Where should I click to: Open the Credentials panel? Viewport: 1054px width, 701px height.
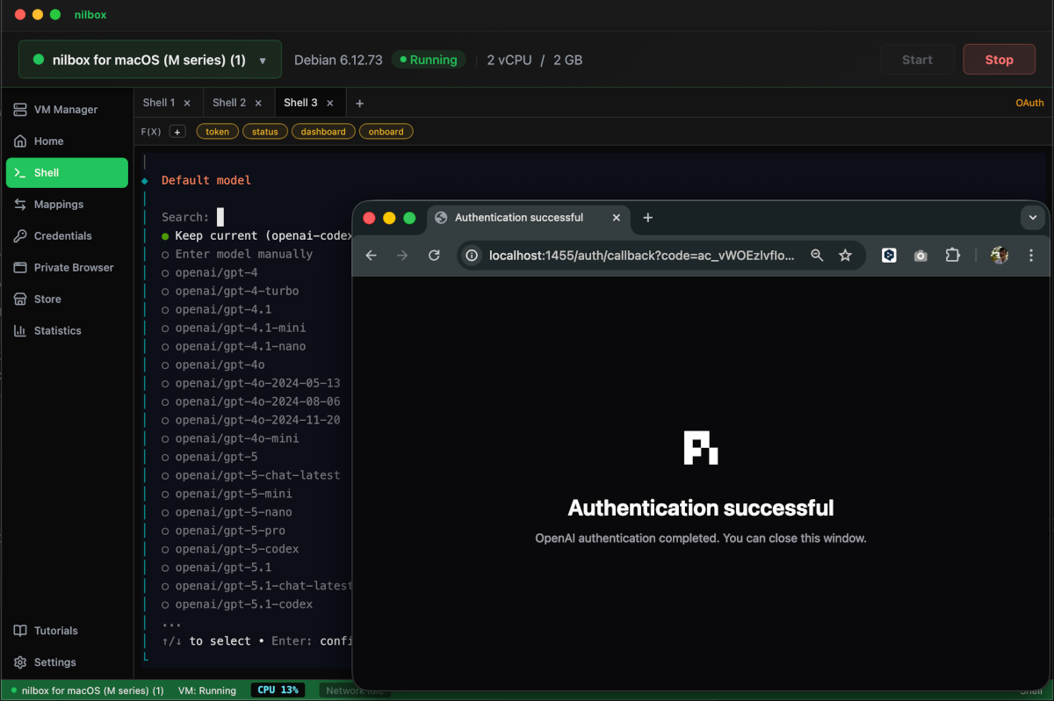(65, 235)
